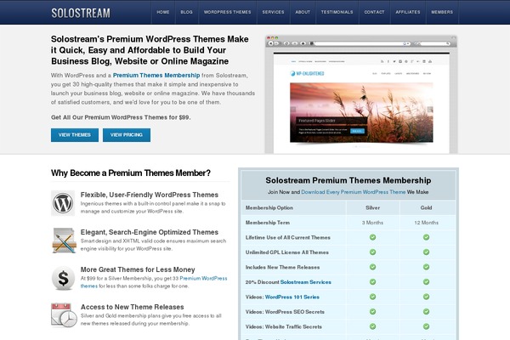
Task: Follow the Premium Themes Membership link
Action: coord(156,75)
